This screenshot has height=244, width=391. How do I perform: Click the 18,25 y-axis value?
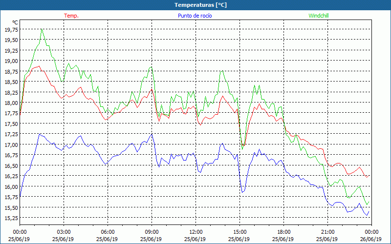(11, 92)
